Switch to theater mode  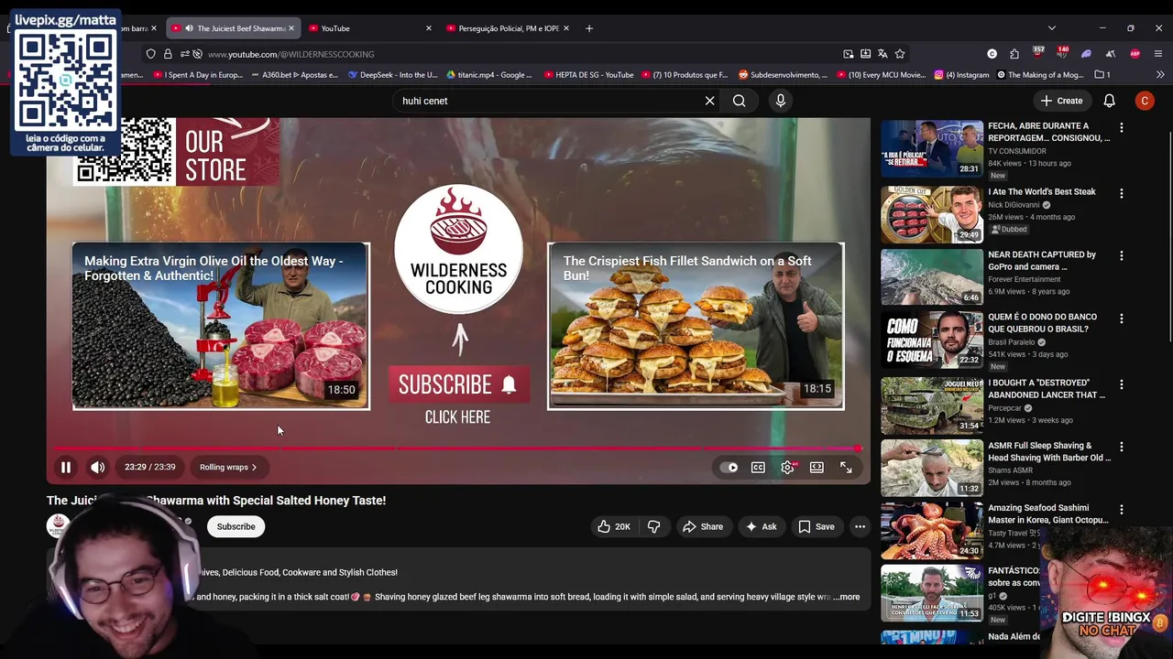pos(817,468)
